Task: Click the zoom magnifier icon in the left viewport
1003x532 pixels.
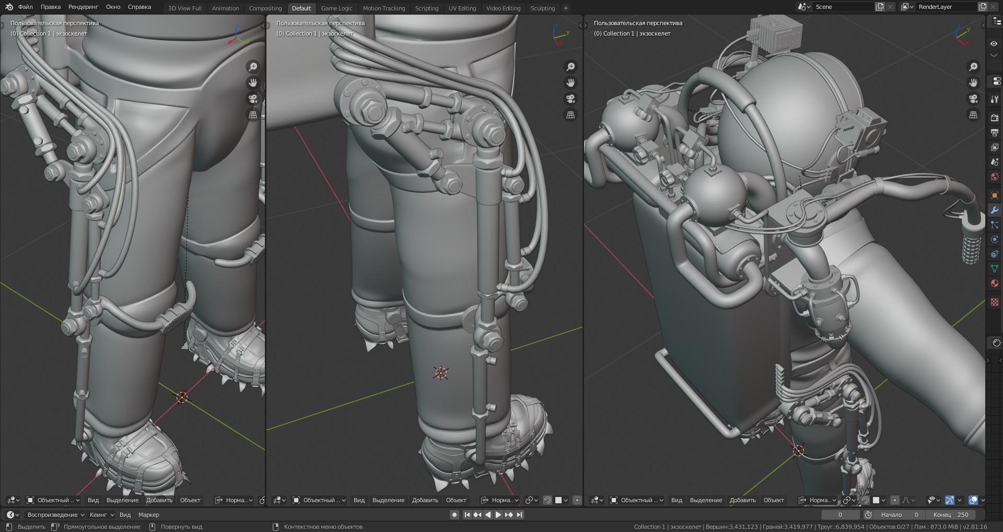Action: point(253,67)
